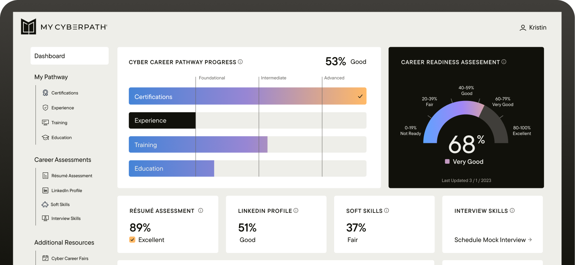Click the Cyber Career Pathway Progress info icon

click(x=240, y=62)
